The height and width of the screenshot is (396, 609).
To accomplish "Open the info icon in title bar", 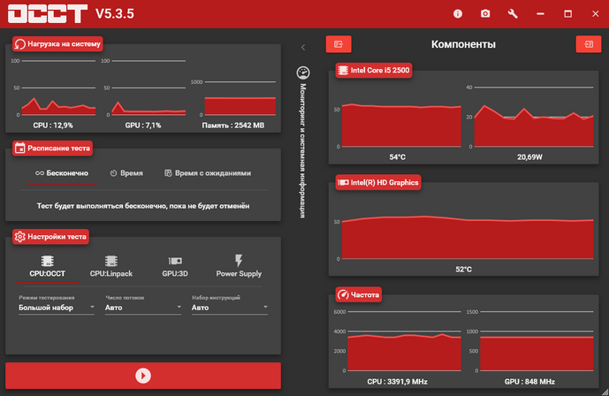I will 458,14.
